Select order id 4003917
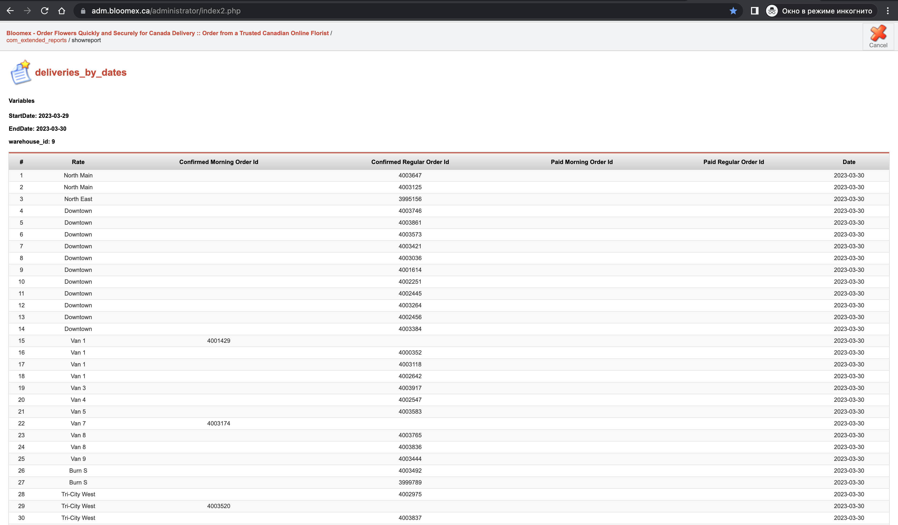The height and width of the screenshot is (525, 898). tap(410, 388)
